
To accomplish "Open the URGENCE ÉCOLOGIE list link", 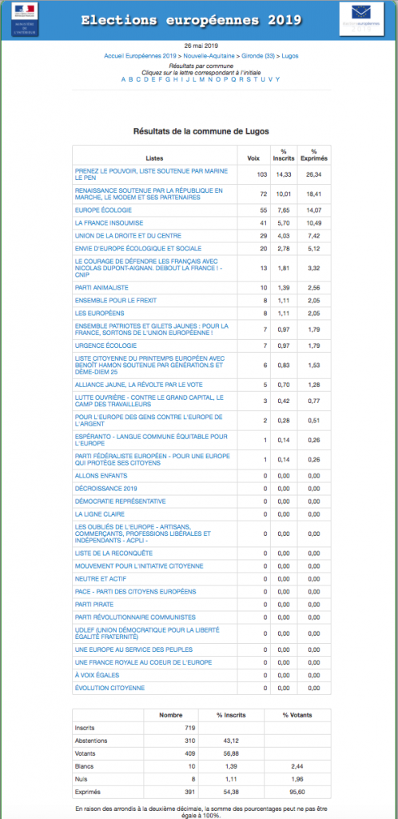I will tap(105, 346).
